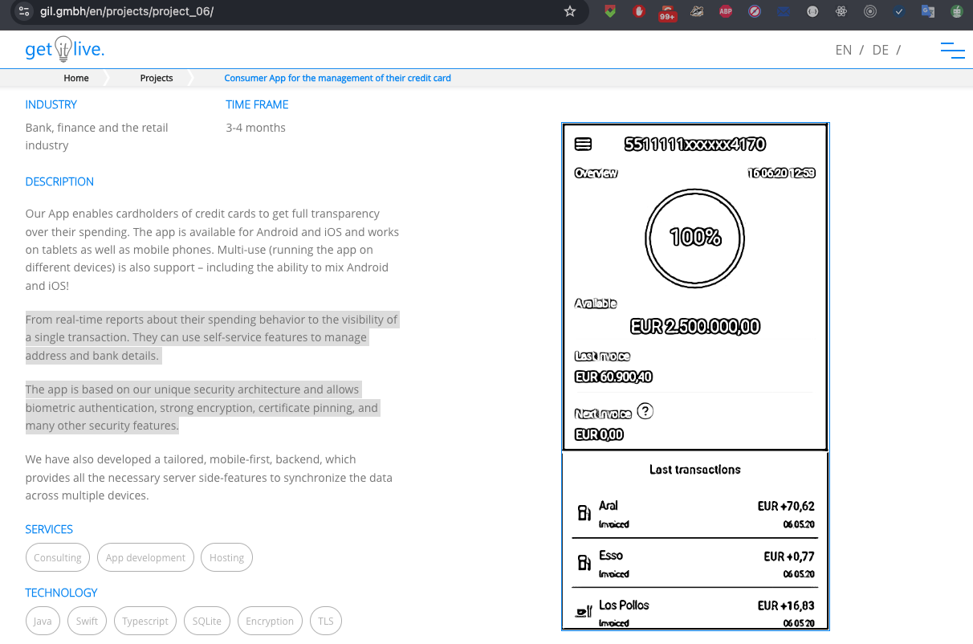The image size is (973, 644).
Task: Open the blue checkmark extension icon
Action: pos(899,11)
